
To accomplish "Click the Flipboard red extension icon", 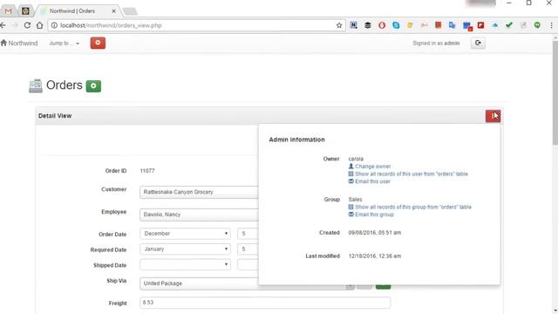I will [480, 25].
